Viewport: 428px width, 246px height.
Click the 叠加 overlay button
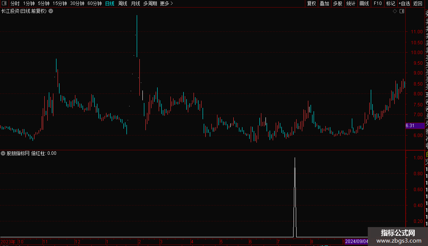[325, 3]
